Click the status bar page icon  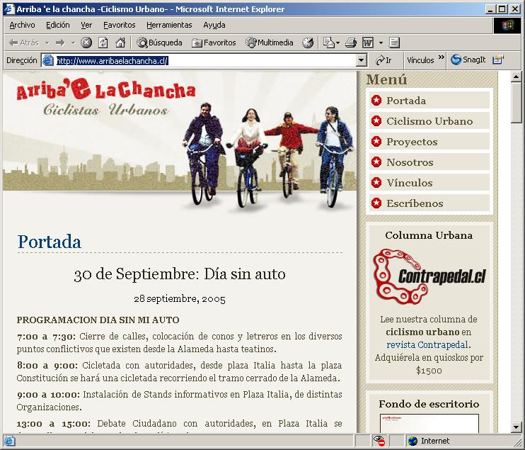9,441
